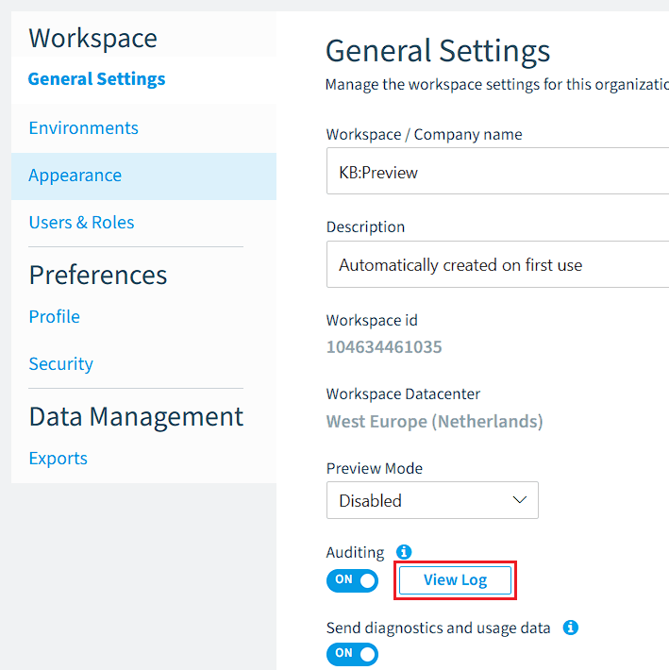Click the Workspace Datacenter label
The width and height of the screenshot is (669, 670).
tap(403, 394)
